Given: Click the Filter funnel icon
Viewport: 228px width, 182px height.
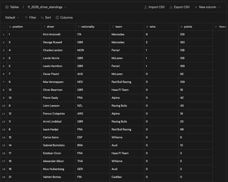Looking at the screenshot, I should (26, 18).
